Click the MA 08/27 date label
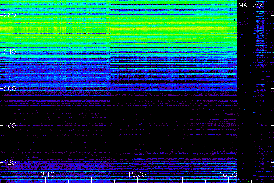This screenshot has height=183, width=274. click(x=255, y=5)
